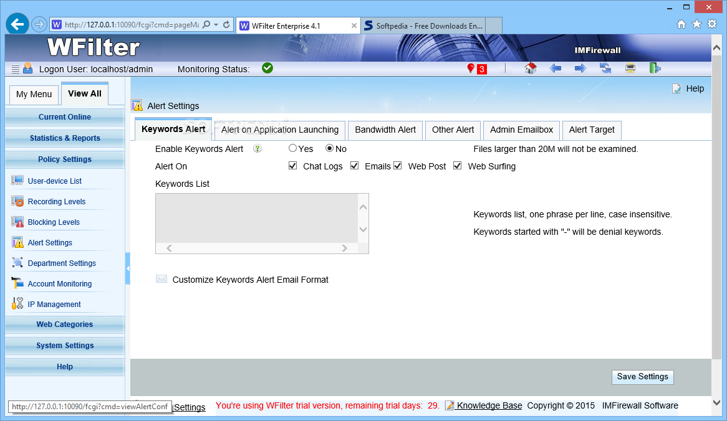Click the green monitoring status checkmark
Image resolution: width=727 pixels, height=421 pixels.
267,69
